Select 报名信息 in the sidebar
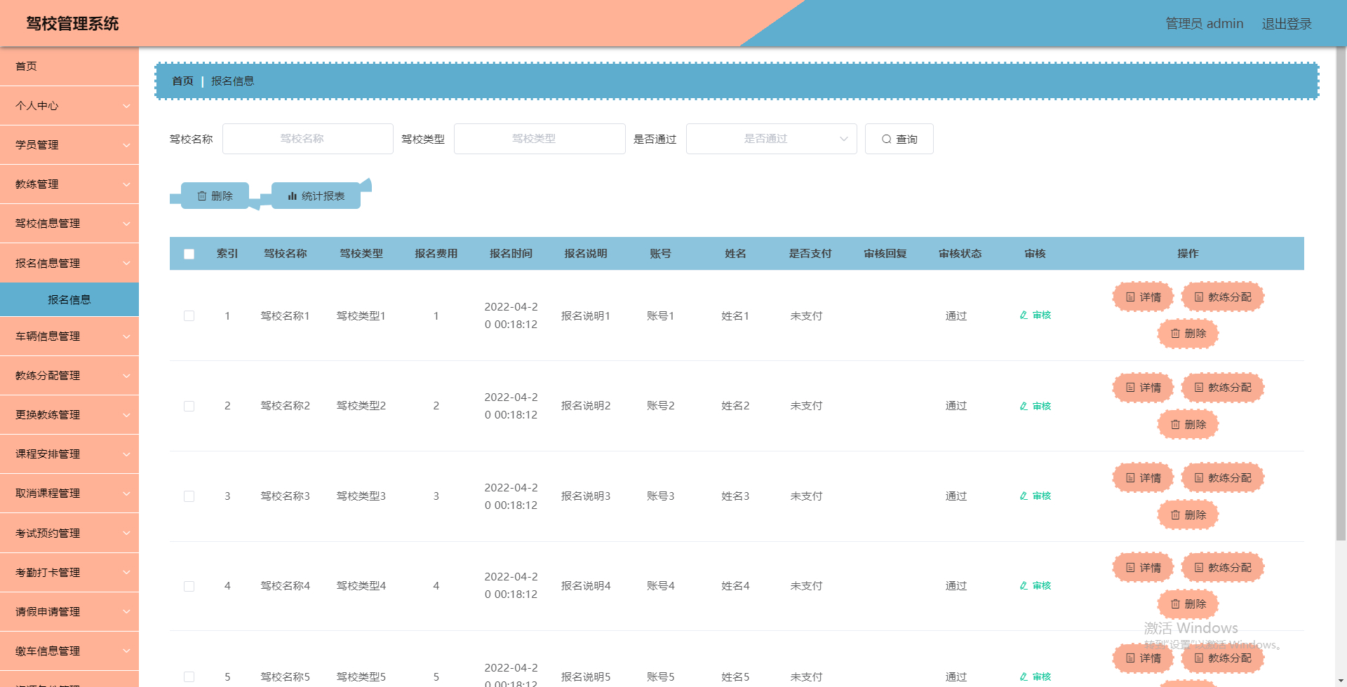This screenshot has width=1347, height=687. tap(69, 299)
